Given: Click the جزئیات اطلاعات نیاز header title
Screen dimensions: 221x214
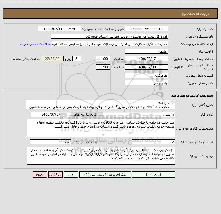Looking at the screenshot, I should [196, 14].
